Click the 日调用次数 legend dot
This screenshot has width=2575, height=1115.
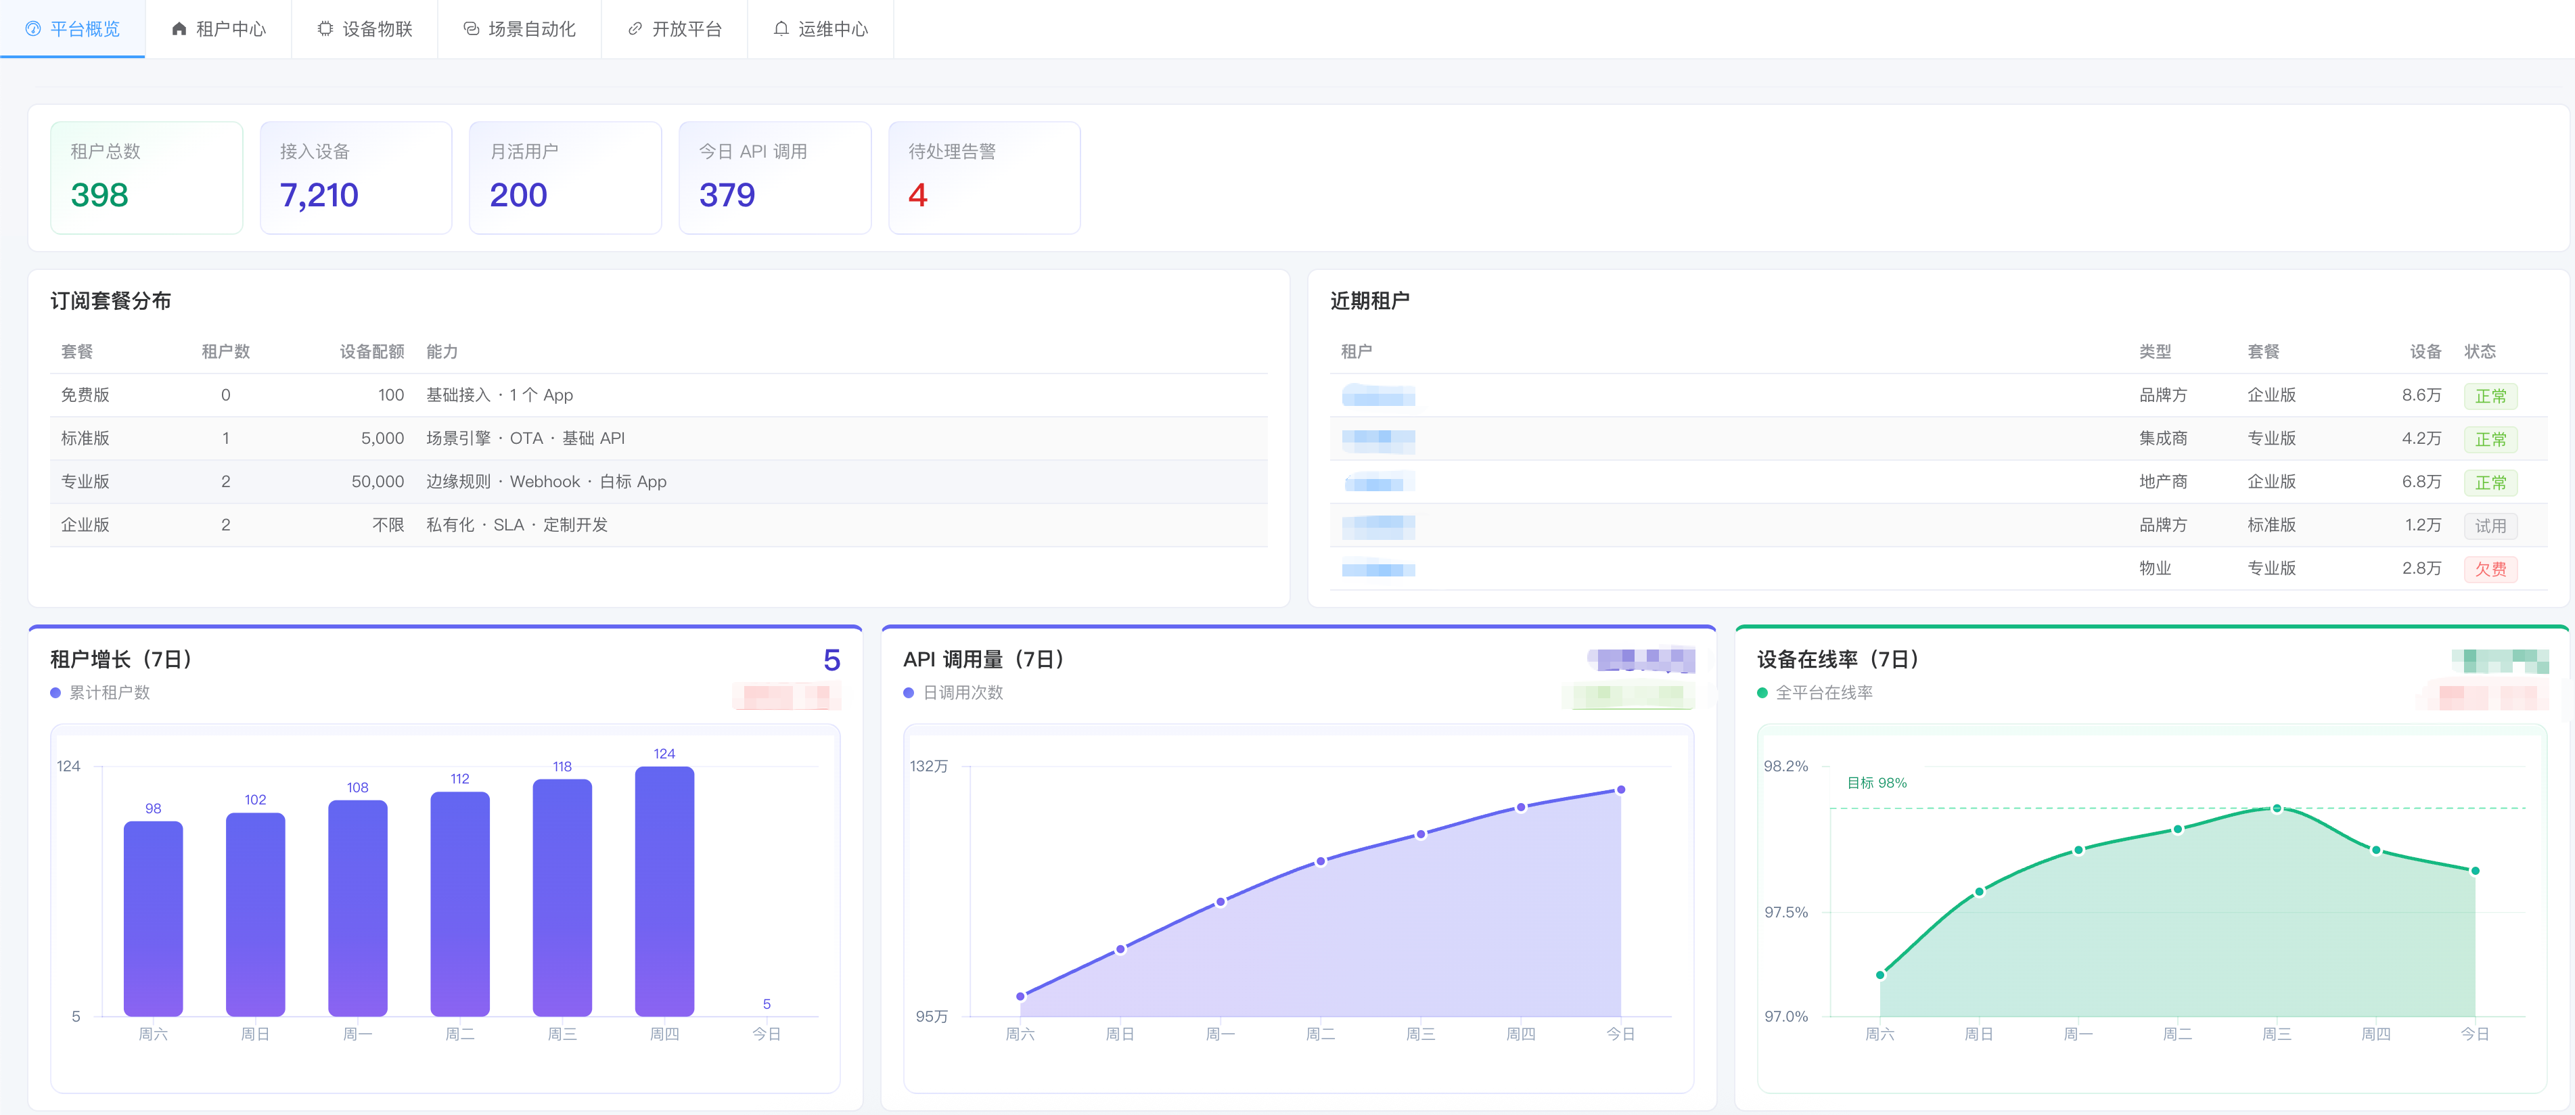tap(909, 693)
